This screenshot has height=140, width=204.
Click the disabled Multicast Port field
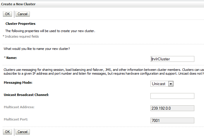click(x=172, y=120)
